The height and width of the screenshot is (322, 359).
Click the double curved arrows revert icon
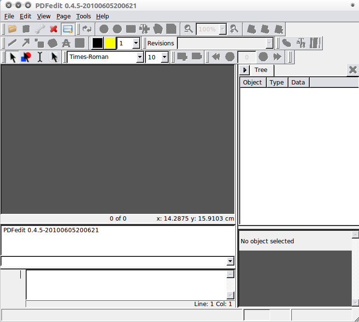pyautogui.click(x=87, y=29)
